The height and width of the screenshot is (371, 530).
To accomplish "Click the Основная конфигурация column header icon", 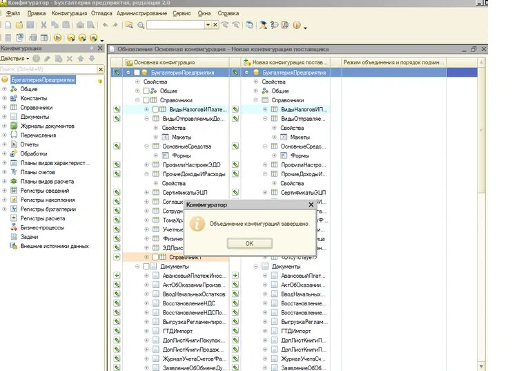I will [x=129, y=62].
